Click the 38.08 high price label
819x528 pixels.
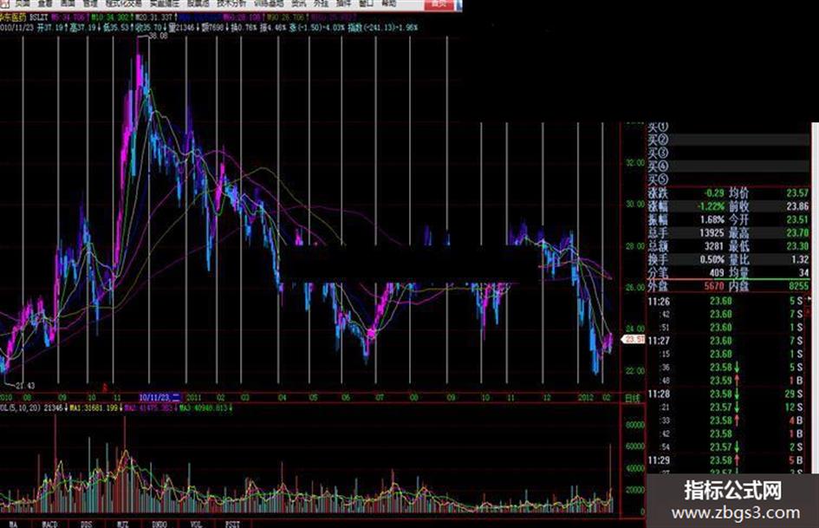(159, 36)
